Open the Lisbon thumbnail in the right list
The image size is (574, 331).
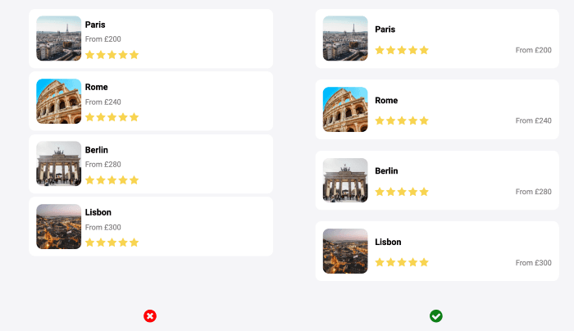tap(345, 251)
